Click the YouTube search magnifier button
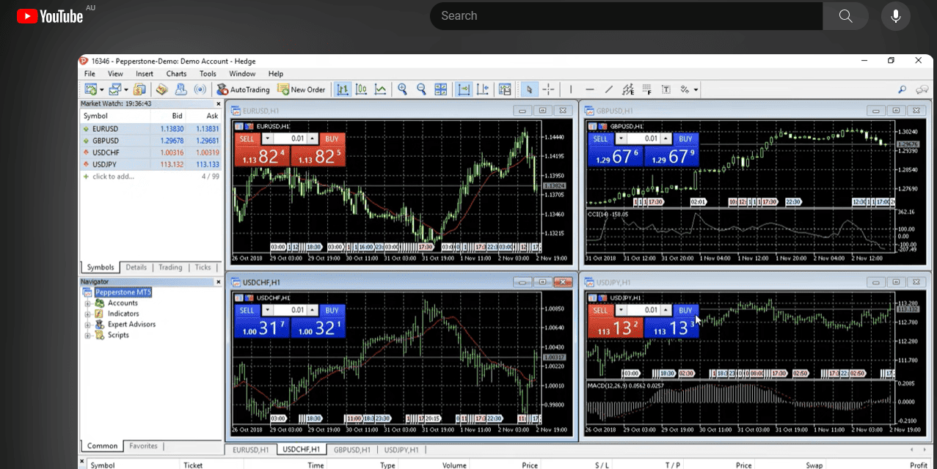Viewport: 937px width, 469px height. 845,16
